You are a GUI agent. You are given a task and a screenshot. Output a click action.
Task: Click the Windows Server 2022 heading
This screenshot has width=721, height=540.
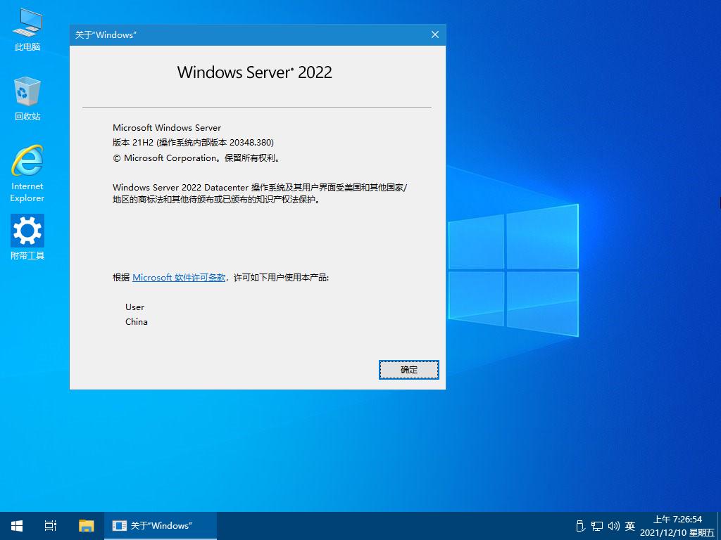[x=254, y=72]
